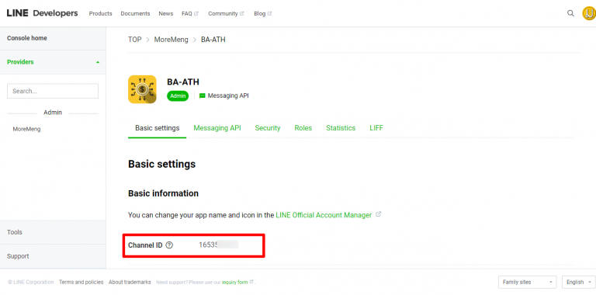
Task: Click the Basic information heading
Action: [164, 193]
